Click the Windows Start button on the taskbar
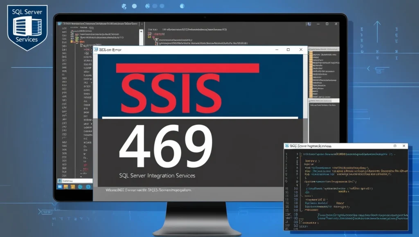419x237 pixels. pos(60,187)
